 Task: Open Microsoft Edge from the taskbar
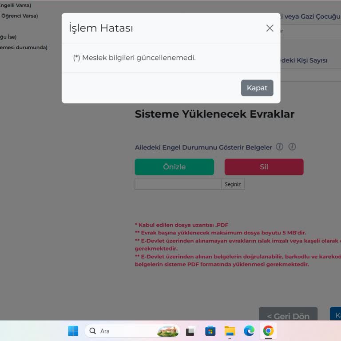point(249,331)
